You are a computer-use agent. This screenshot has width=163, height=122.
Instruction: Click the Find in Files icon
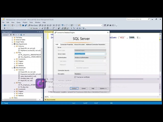click(79, 25)
